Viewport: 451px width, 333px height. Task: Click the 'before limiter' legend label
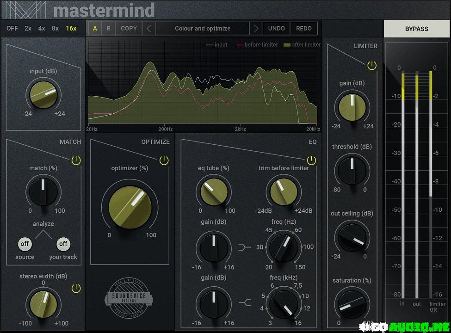[261, 44]
